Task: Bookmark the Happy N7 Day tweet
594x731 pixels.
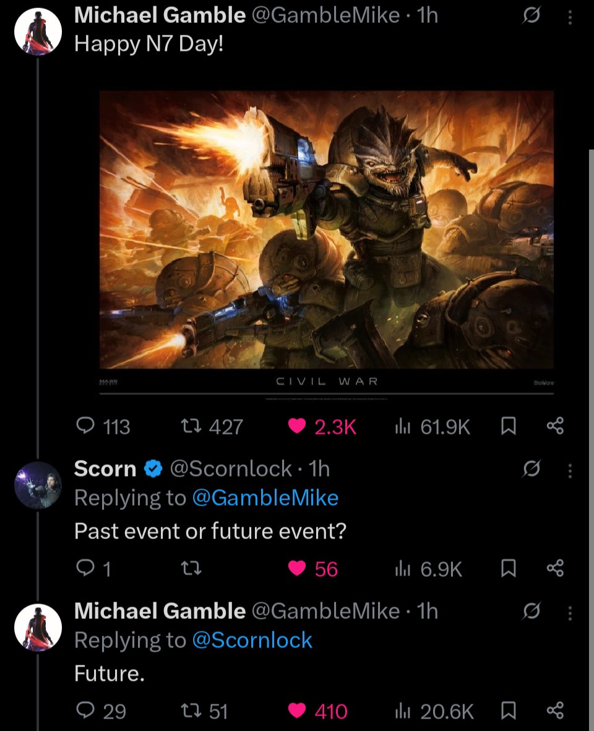Action: [x=508, y=426]
